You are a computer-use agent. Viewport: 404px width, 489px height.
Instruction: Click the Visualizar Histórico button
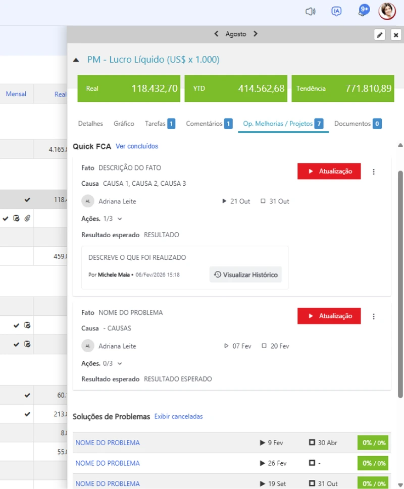[x=245, y=275]
